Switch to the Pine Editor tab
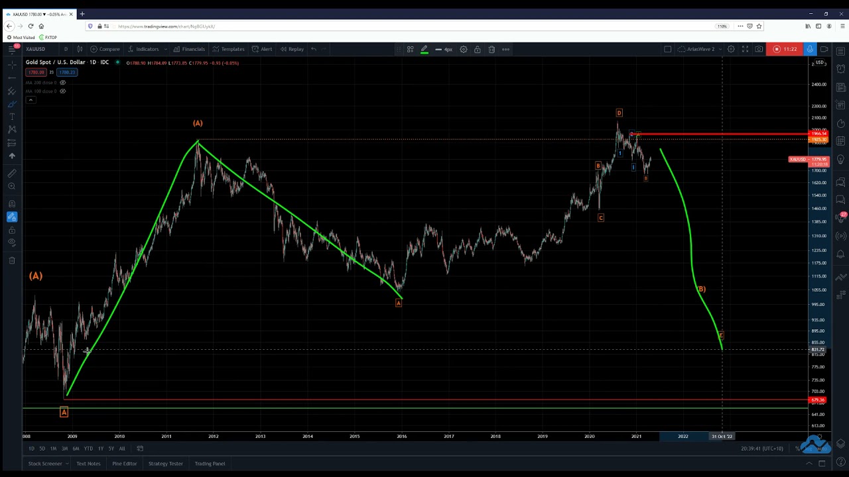Screen dimensions: 849x477 coord(125,464)
